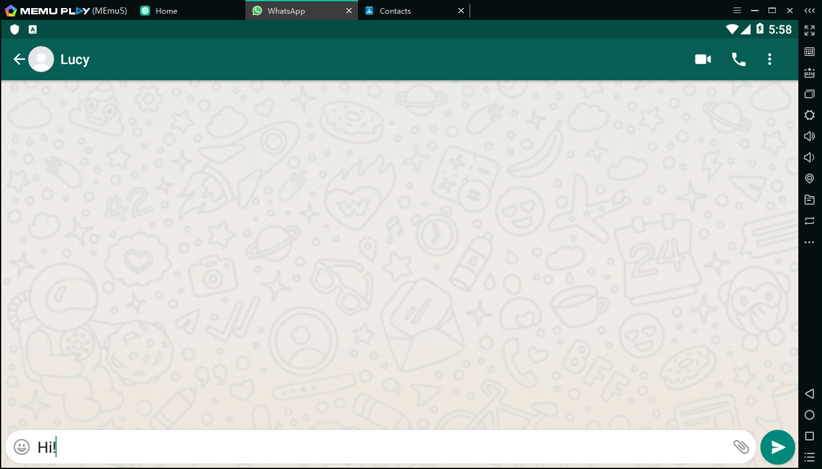The width and height of the screenshot is (822, 469).
Task: Decrease emulator volume from the sidebar
Action: [810, 157]
